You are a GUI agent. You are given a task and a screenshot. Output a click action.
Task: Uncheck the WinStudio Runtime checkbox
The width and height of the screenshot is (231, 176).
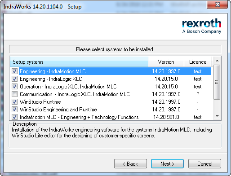coord(14,102)
